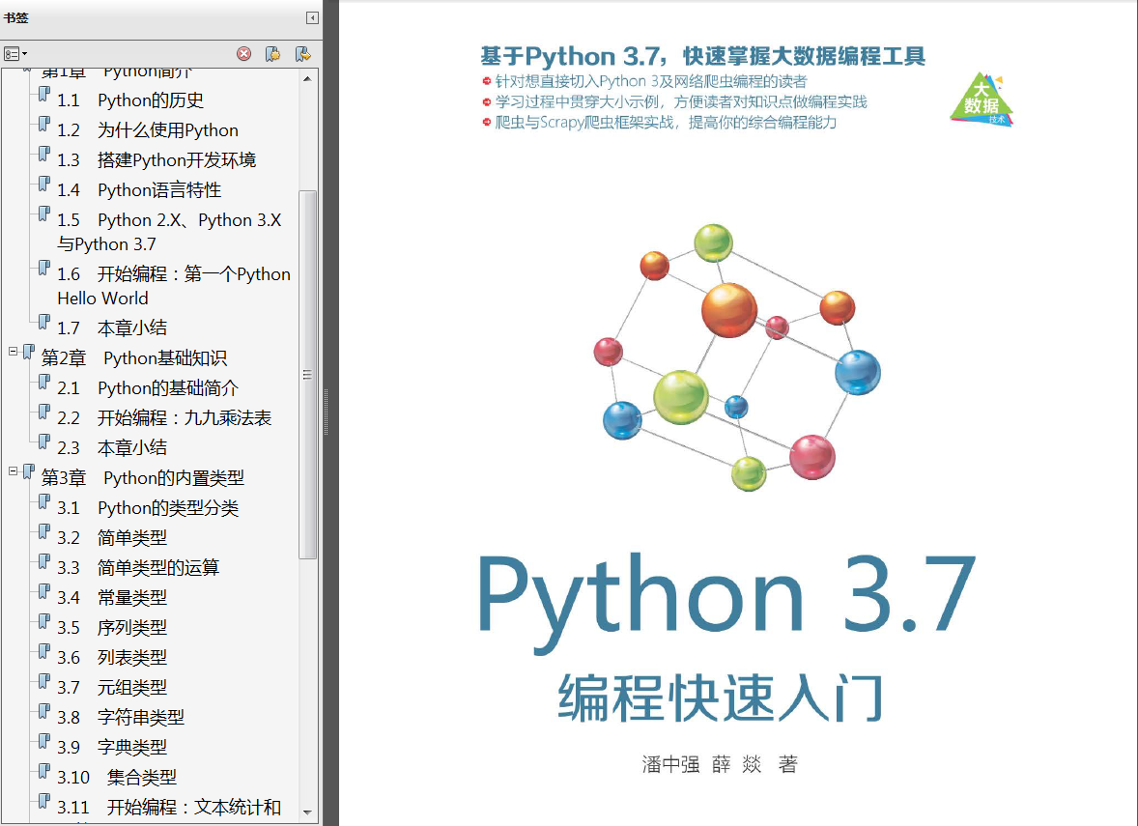The height and width of the screenshot is (826, 1138).
Task: Go to bookmark 2.2 开始编程：九九乘法表
Action: (164, 418)
